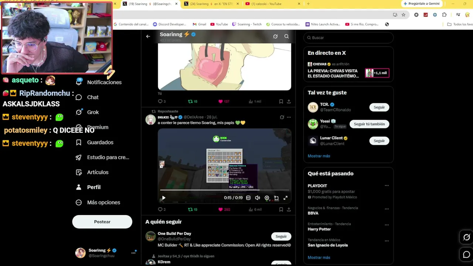Click the Postear button
Screen dimensions: 473x266
coord(102,222)
